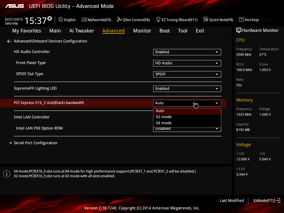Go to the Exit tab
284x213 pixels.
click(x=200, y=31)
